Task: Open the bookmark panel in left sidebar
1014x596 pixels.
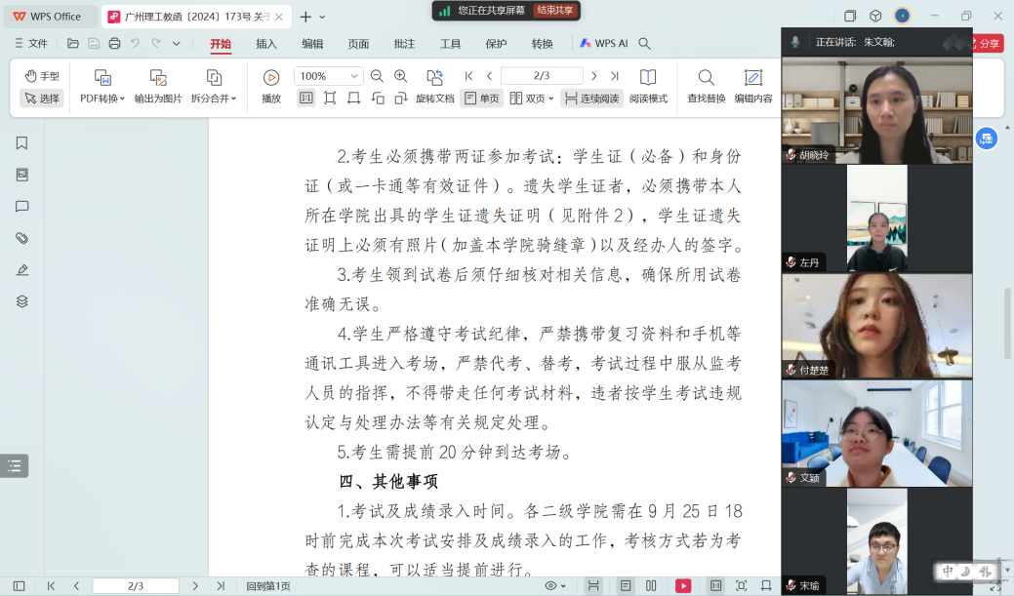Action: [x=21, y=143]
